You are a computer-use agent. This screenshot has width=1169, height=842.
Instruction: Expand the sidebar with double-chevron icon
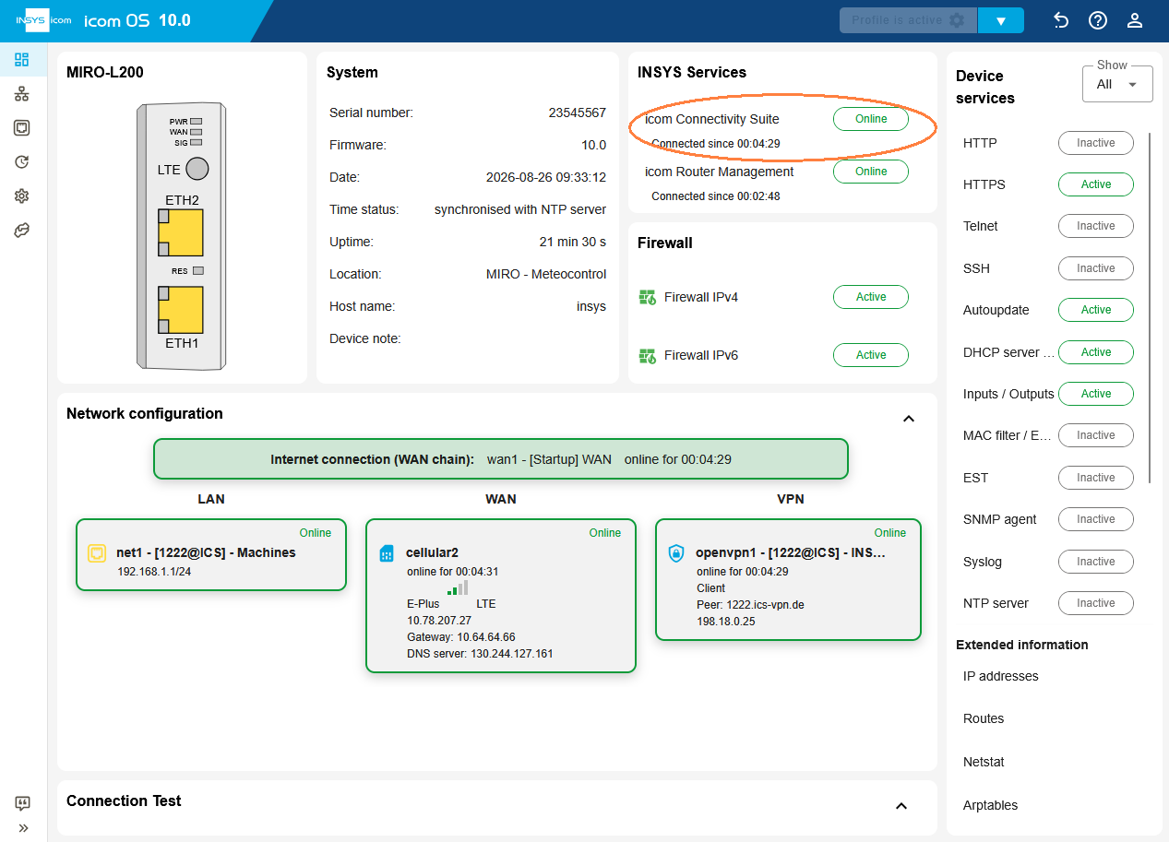click(x=23, y=828)
